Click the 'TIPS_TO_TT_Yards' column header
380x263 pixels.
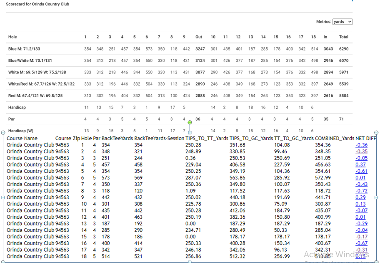coord(207,139)
